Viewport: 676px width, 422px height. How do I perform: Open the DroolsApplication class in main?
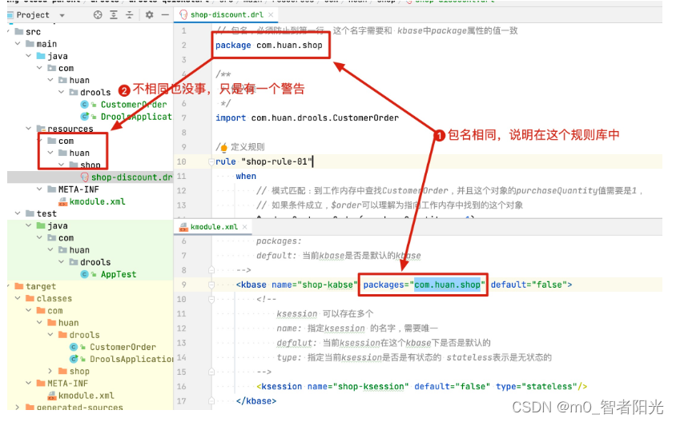point(136,117)
